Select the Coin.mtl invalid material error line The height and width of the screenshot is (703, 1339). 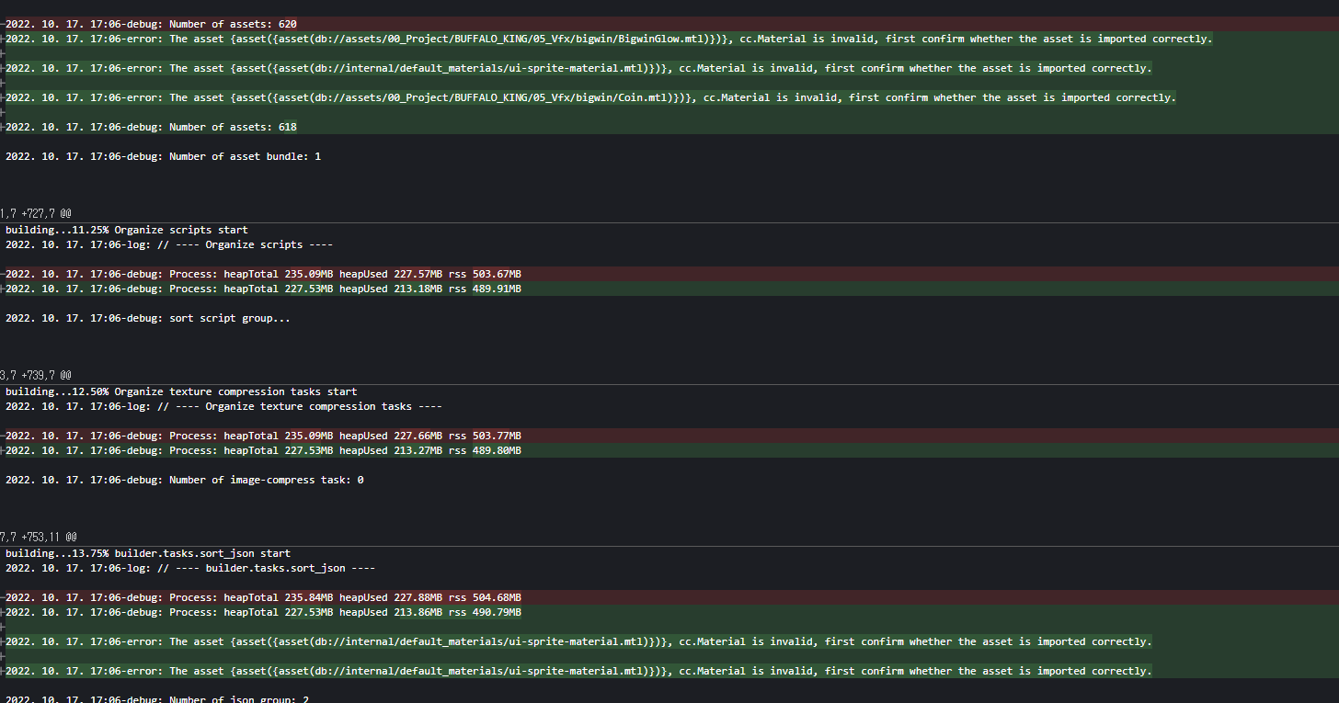(590, 97)
